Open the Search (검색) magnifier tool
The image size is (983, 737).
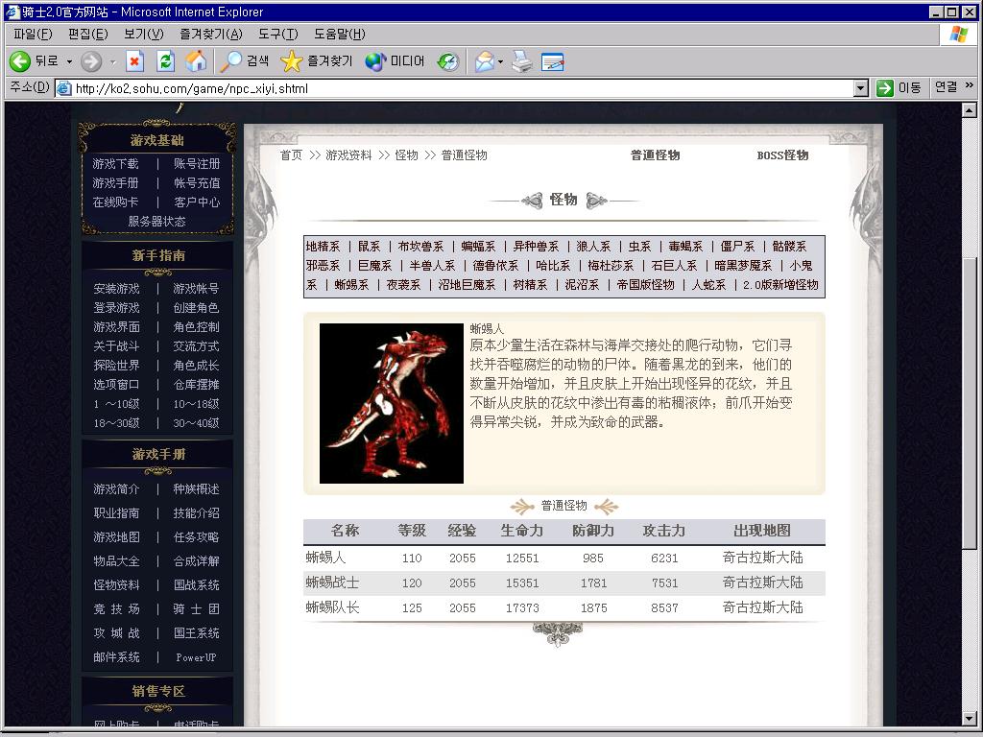(245, 61)
